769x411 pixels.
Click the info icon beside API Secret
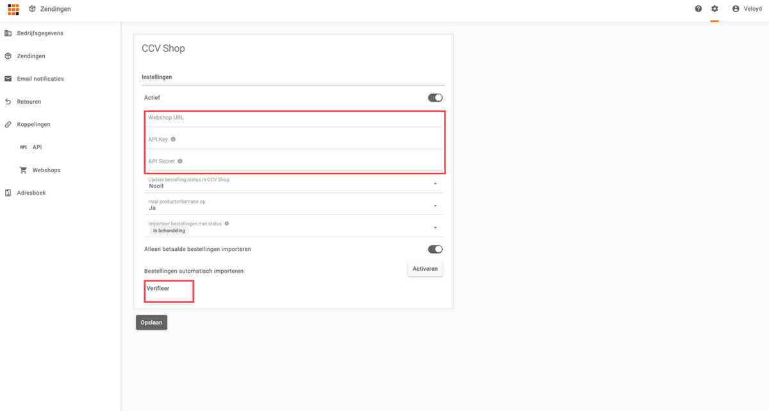(180, 161)
